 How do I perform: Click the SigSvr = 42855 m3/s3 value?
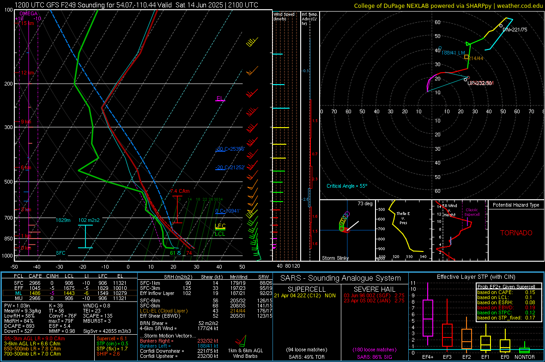click(x=107, y=331)
